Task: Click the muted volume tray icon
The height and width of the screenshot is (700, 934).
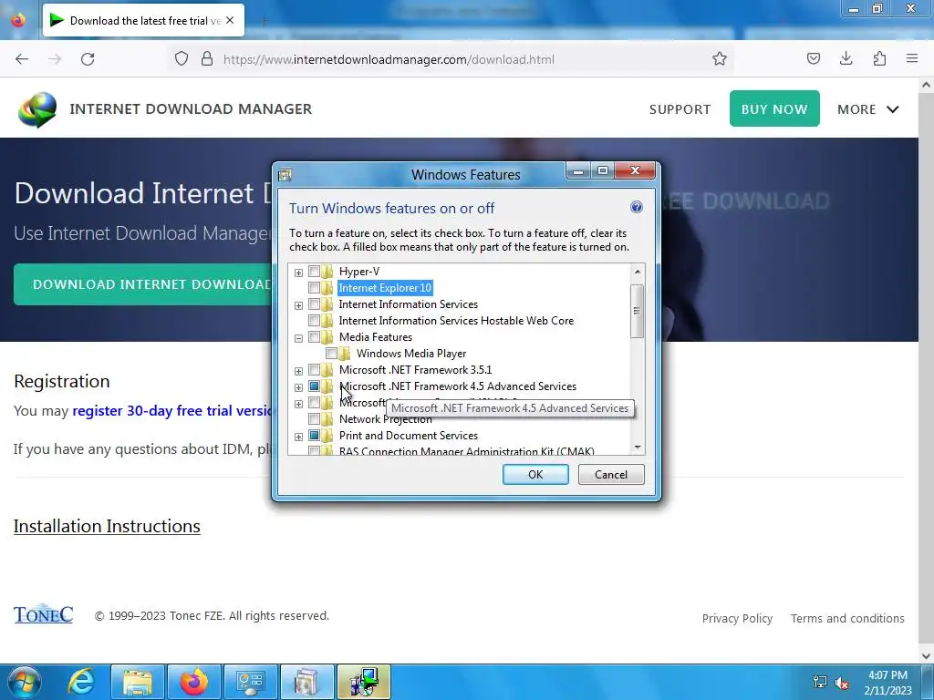Action: tap(842, 682)
